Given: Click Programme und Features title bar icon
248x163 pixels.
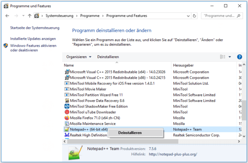Looking at the screenshot, I should click(6, 6).
